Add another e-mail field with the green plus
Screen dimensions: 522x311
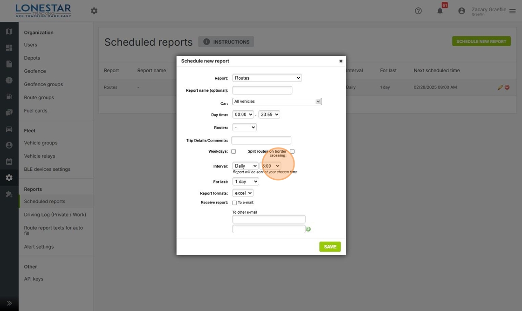coord(308,229)
